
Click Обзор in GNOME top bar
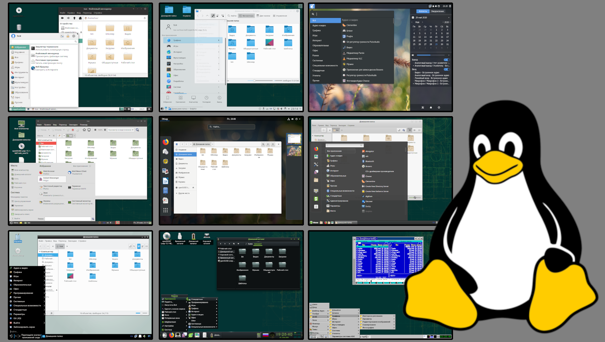165,119
